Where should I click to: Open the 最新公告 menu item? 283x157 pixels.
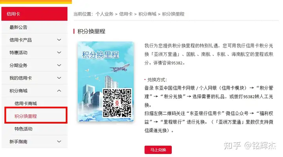[35, 27]
